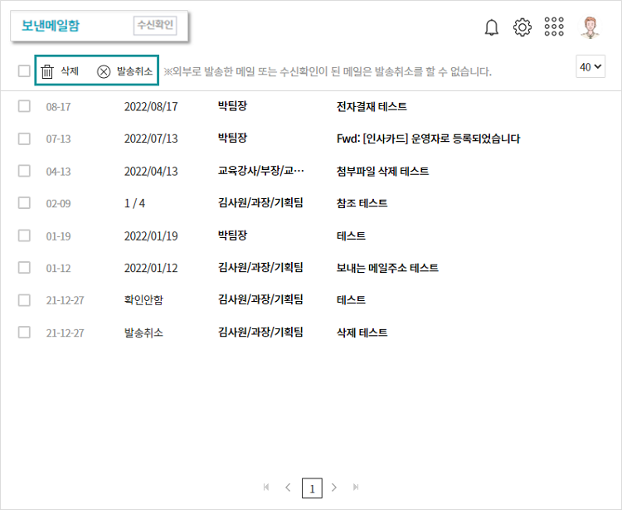Toggle the select-all checkbox in toolbar
The height and width of the screenshot is (510, 622).
(24, 71)
